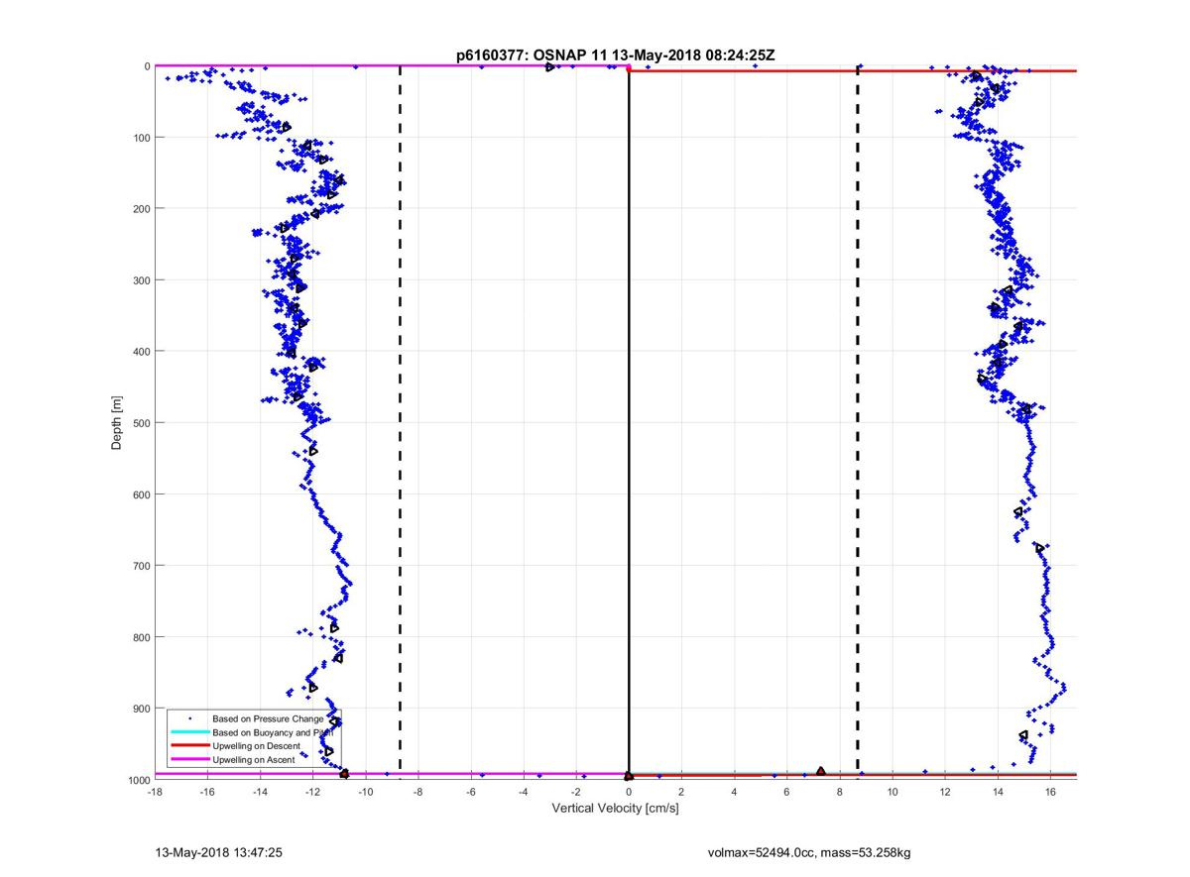Pick the magenta line sample in legend
Image resolution: width=1190 pixels, height=877 pixels.
tap(188, 760)
